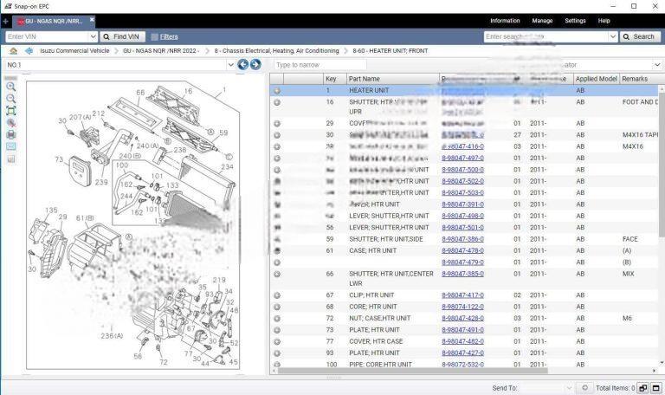This screenshot has width=665, height=395.
Task: Click the Find VIN button
Action: 121,36
